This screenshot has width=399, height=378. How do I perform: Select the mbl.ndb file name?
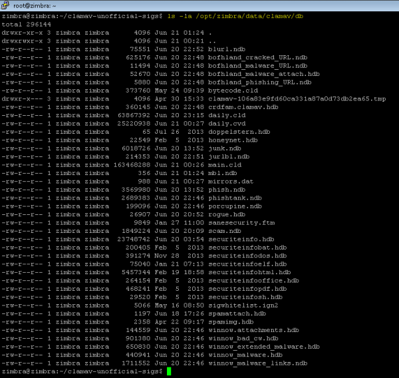(223, 173)
